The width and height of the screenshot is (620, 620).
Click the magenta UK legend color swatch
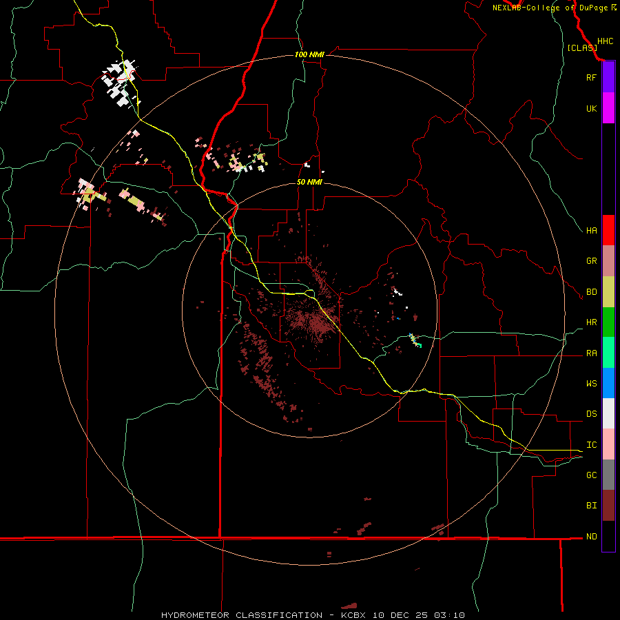[608, 108]
